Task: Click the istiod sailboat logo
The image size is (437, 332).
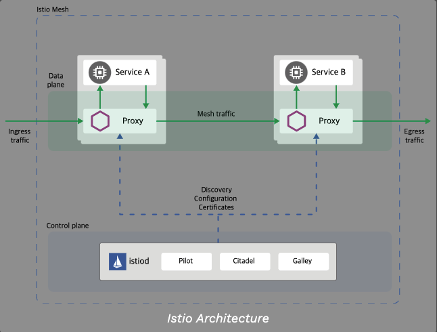Action: click(117, 262)
